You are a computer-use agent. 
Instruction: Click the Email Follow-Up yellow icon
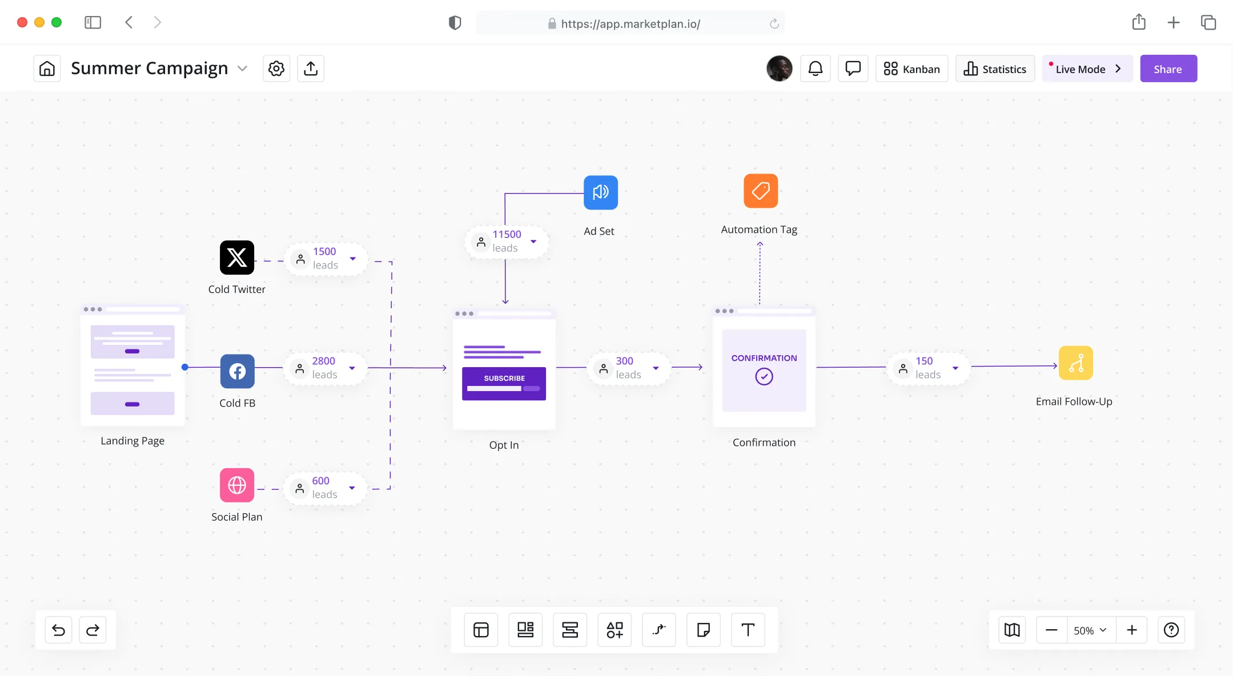click(1075, 363)
